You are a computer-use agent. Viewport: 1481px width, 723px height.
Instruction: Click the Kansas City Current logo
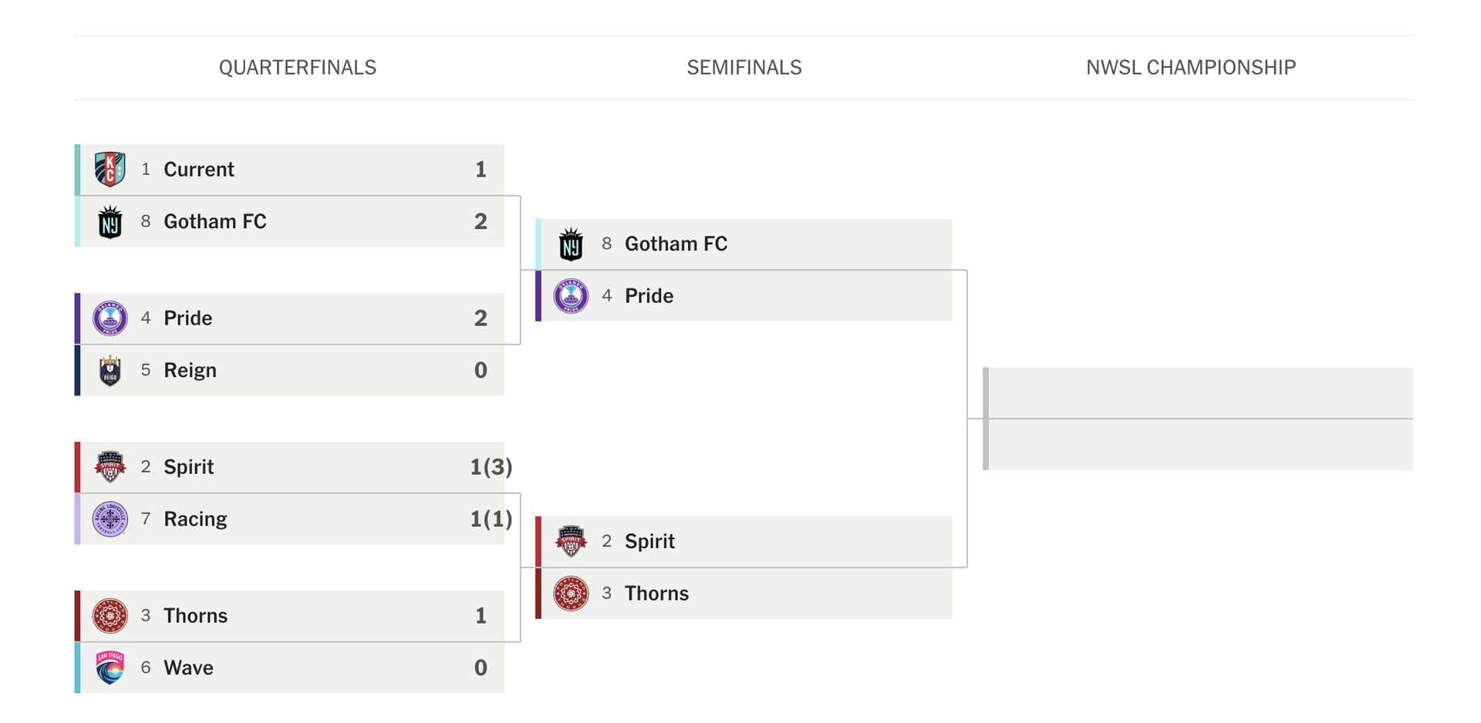pos(110,170)
